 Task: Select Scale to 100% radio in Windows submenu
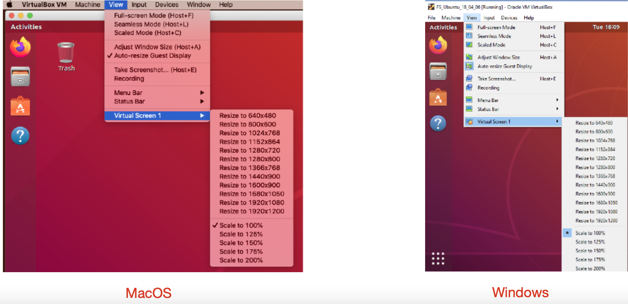(567, 233)
